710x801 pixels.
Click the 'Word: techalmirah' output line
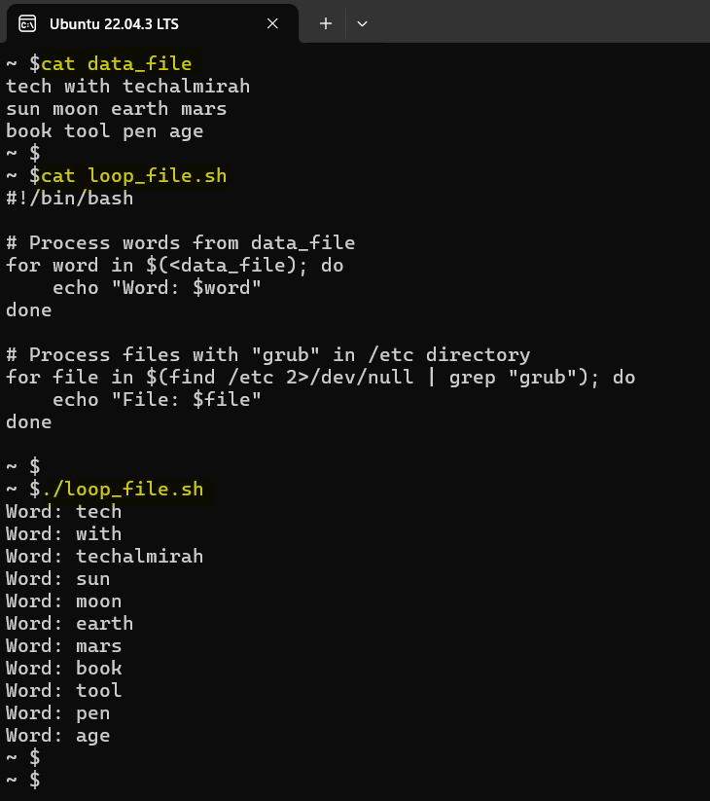pos(104,557)
